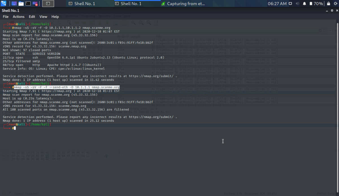Click the PORT STATE SERVICE VERSION header
Viewport: 339px width, 196px height.
[x=31, y=54]
